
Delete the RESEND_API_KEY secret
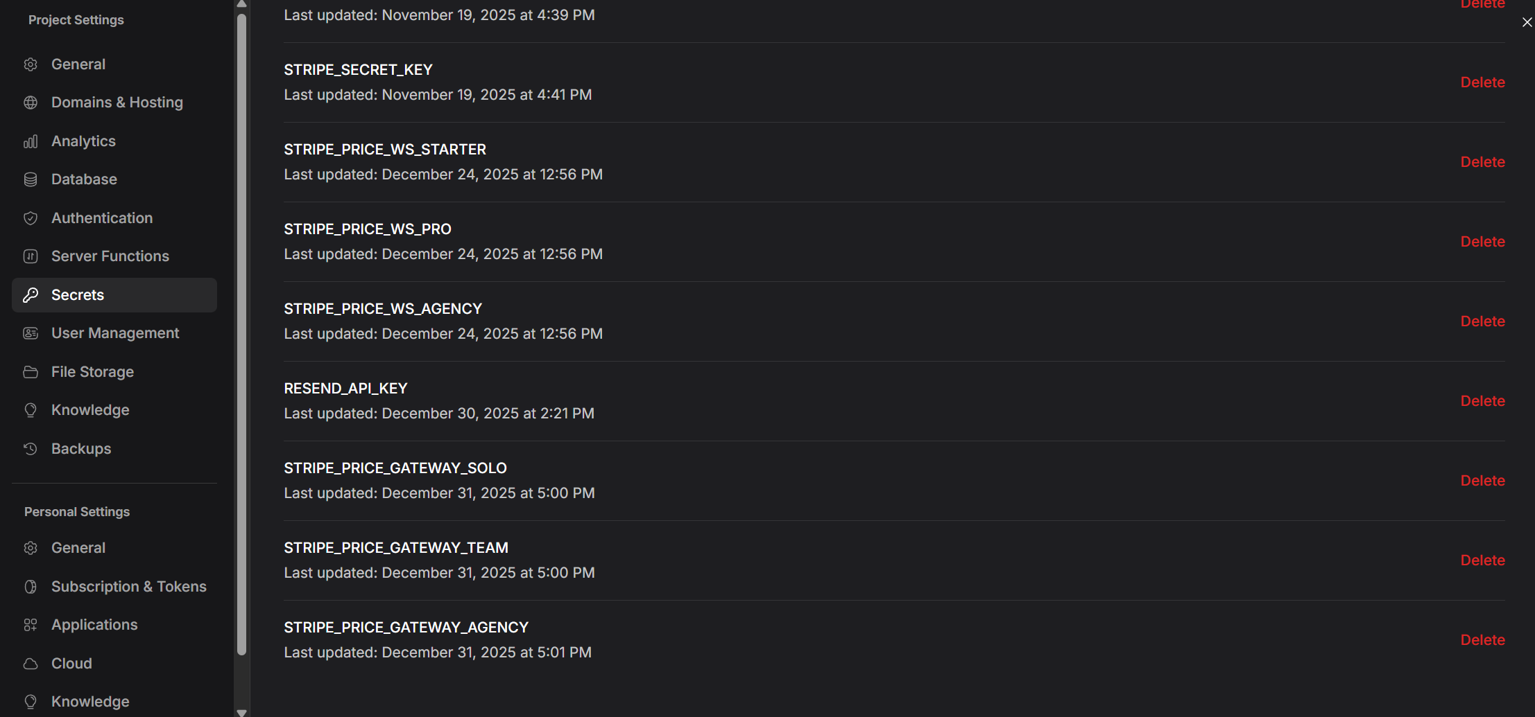tap(1482, 401)
